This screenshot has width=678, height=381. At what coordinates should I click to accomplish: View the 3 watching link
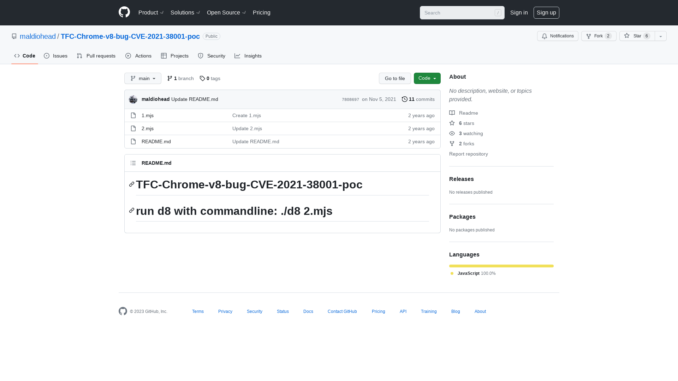point(466,133)
